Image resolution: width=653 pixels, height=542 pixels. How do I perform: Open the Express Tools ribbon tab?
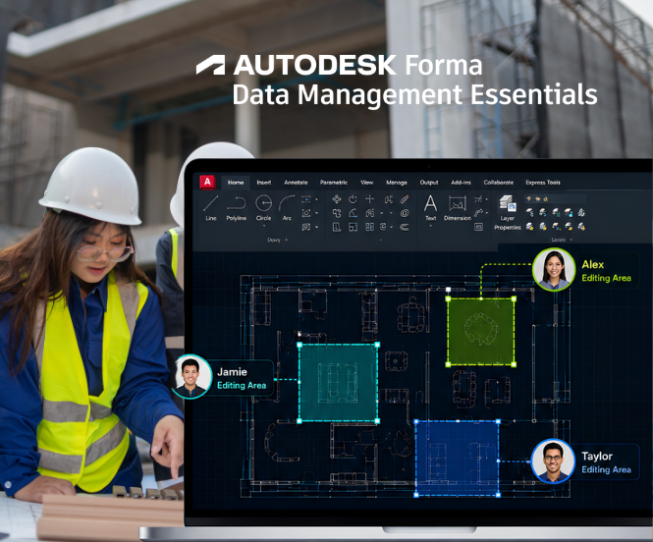[543, 183]
